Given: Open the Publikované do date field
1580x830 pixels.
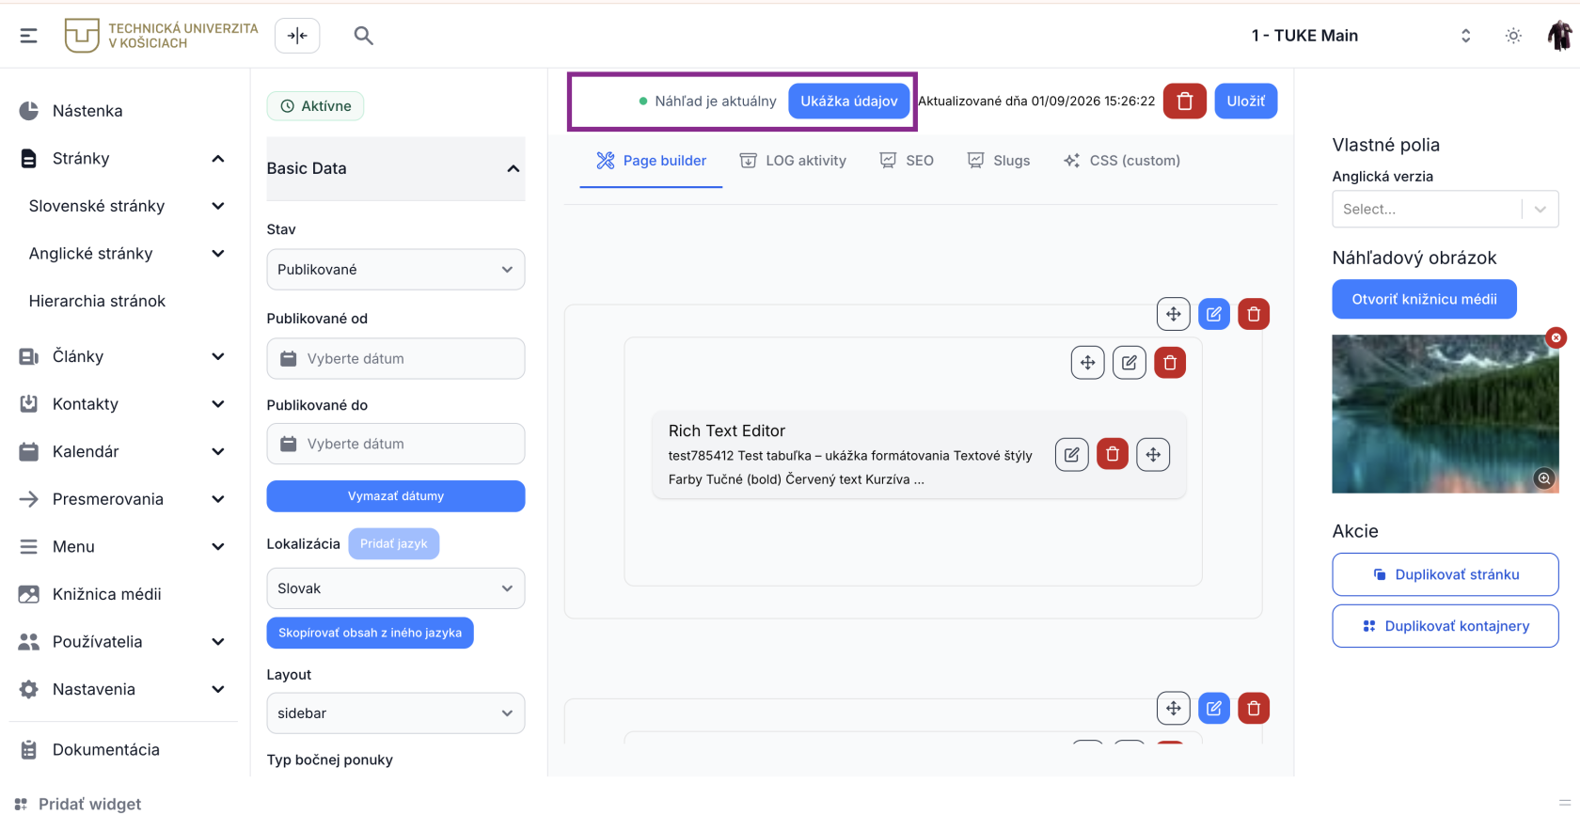Looking at the screenshot, I should coord(396,444).
